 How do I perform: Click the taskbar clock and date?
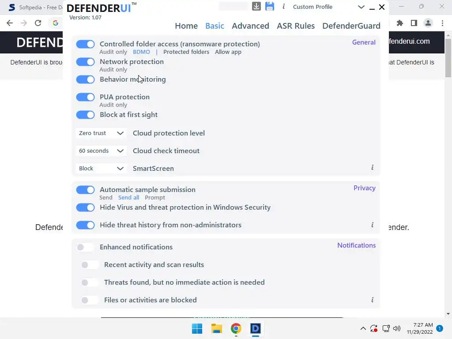(x=420, y=328)
